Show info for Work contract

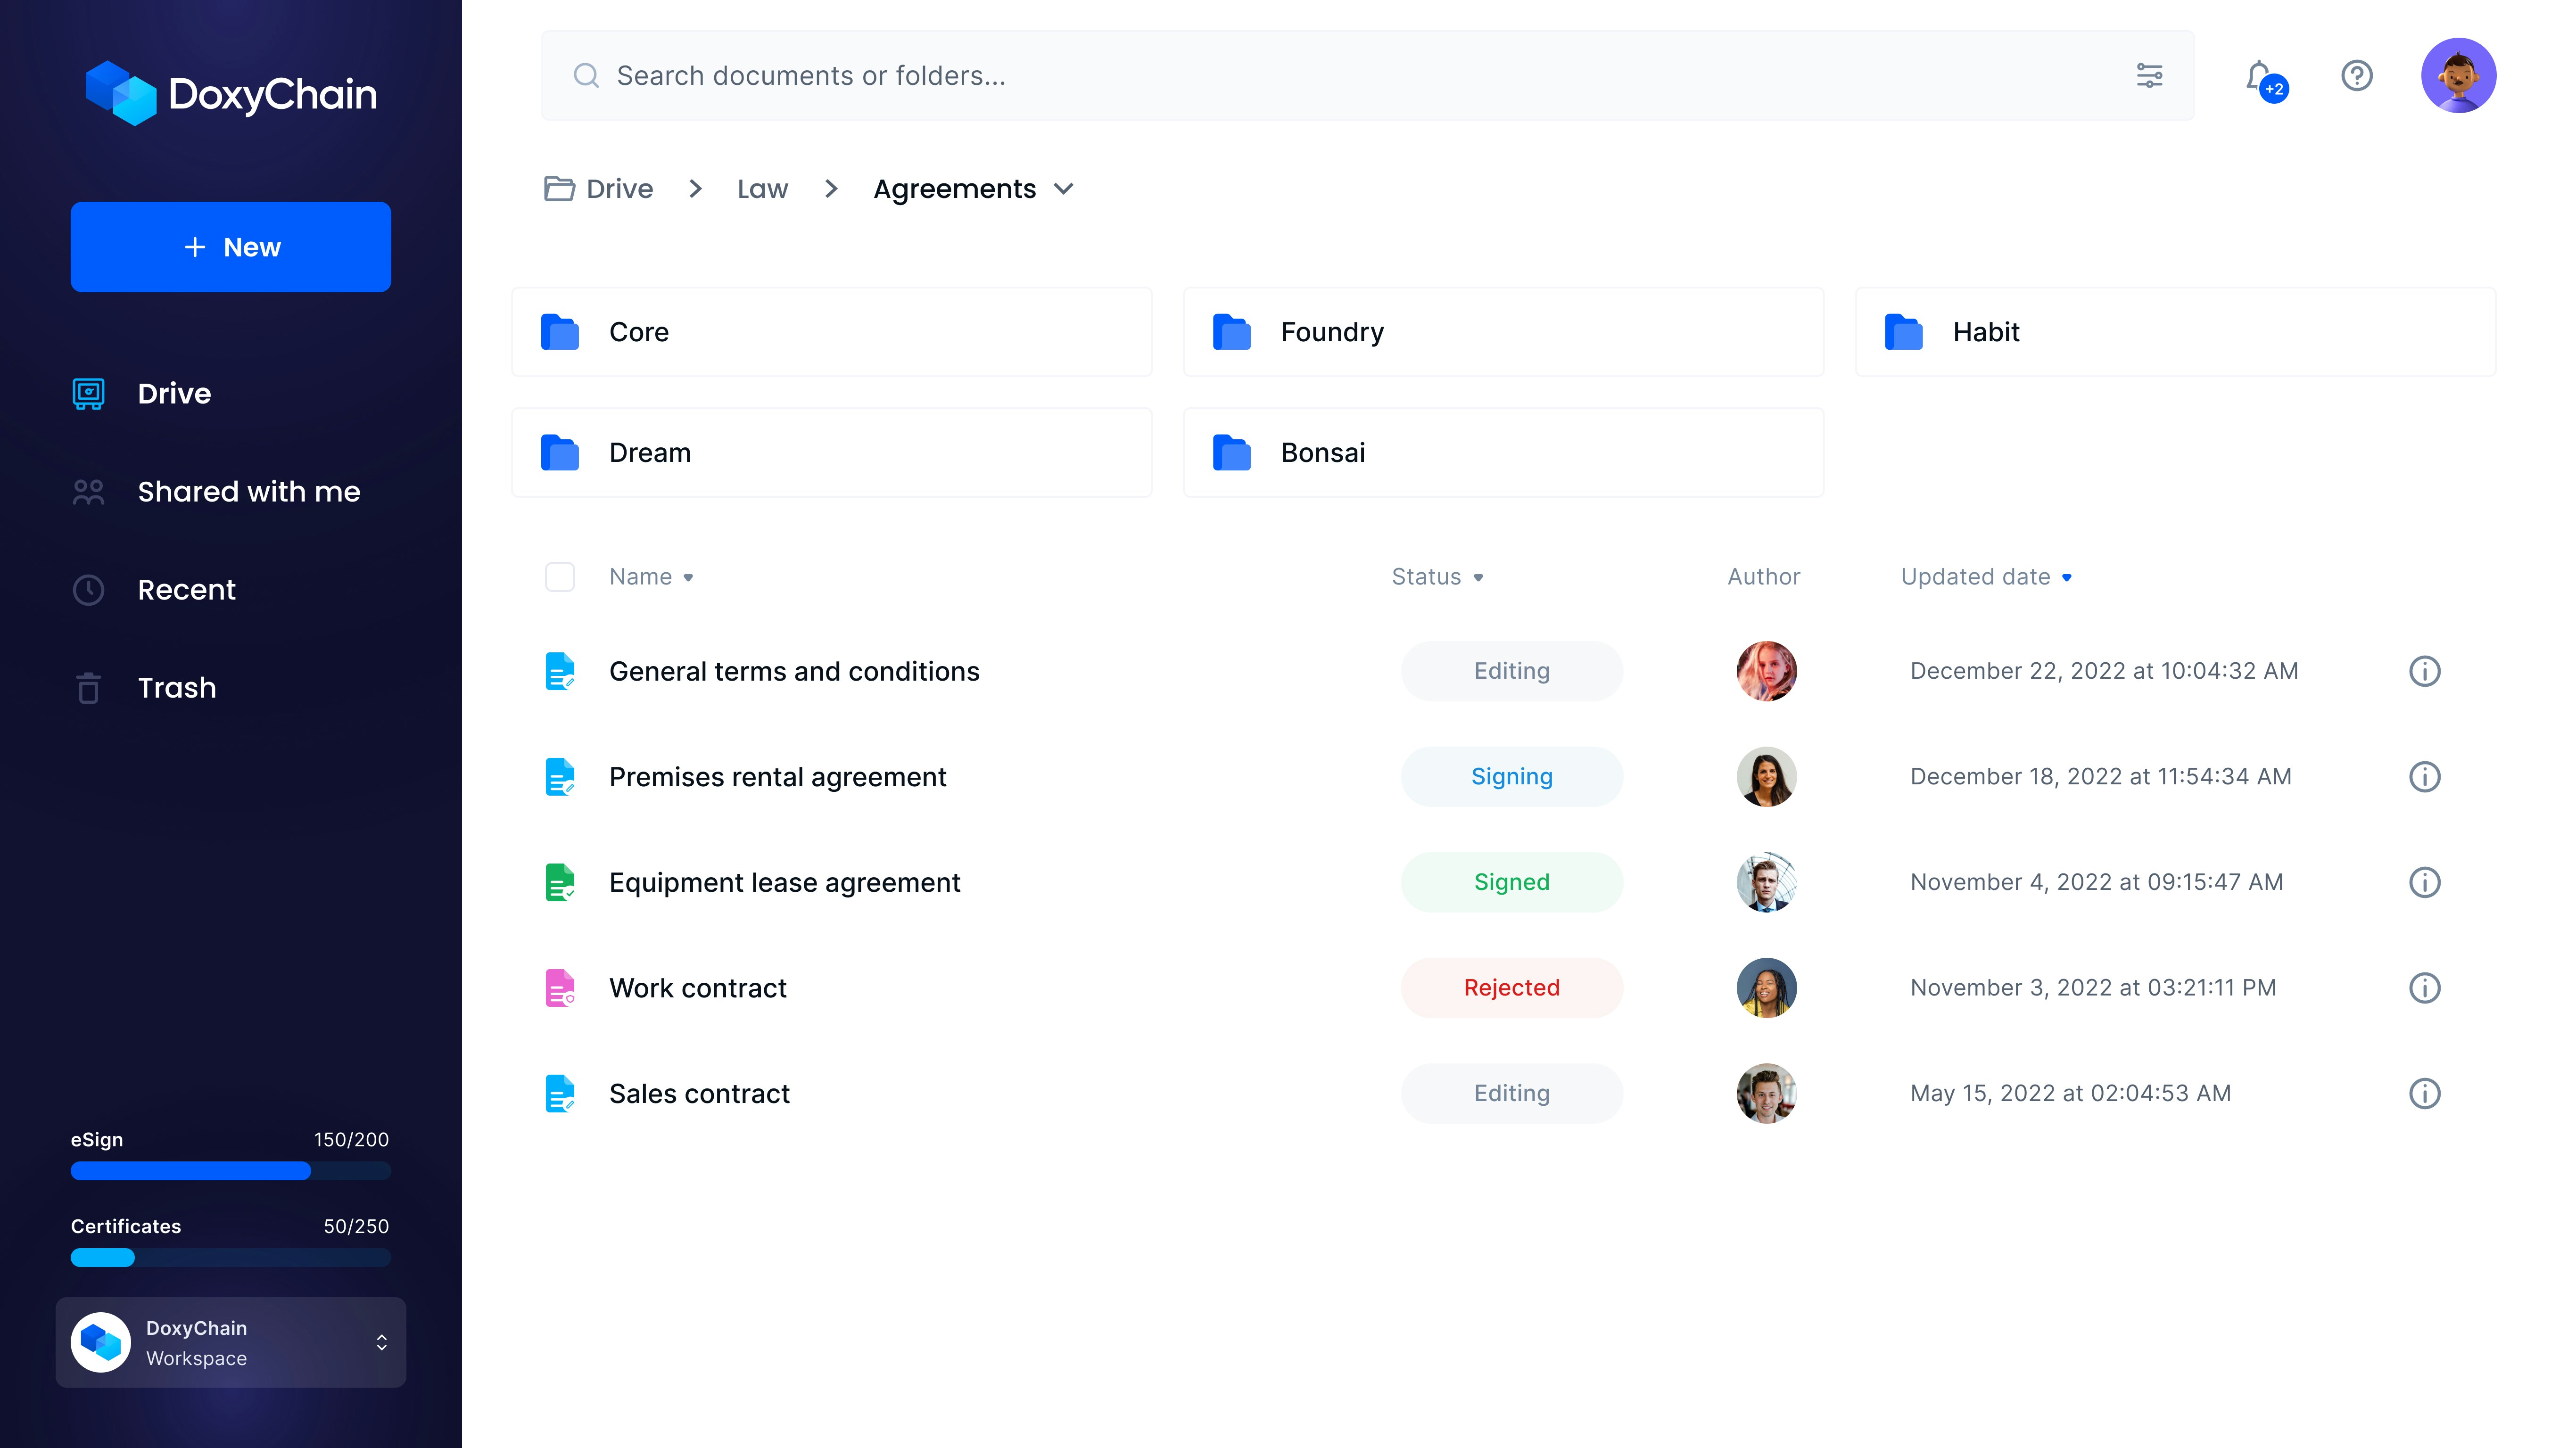click(x=2424, y=988)
